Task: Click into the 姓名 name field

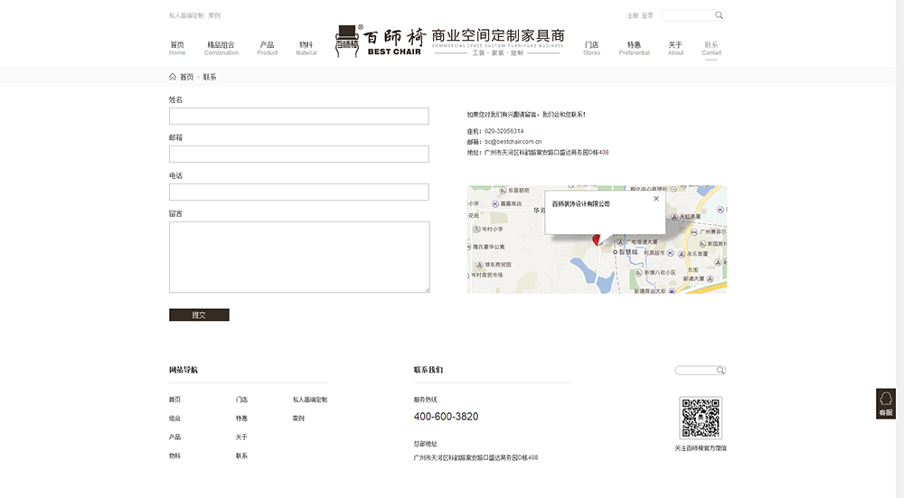Action: tap(298, 116)
